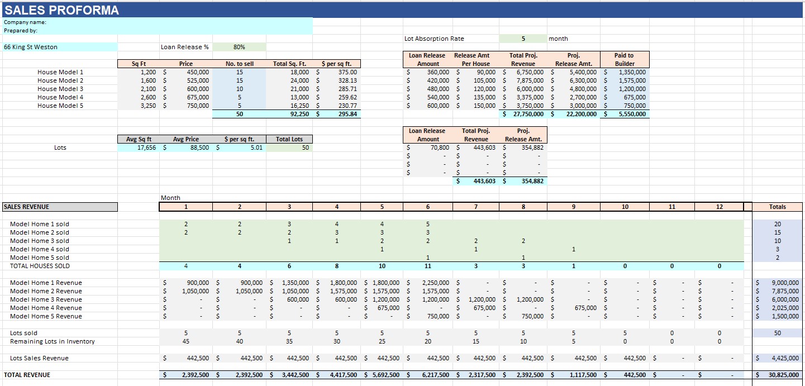Select the 295.84 average per sq ft cell

(337, 114)
